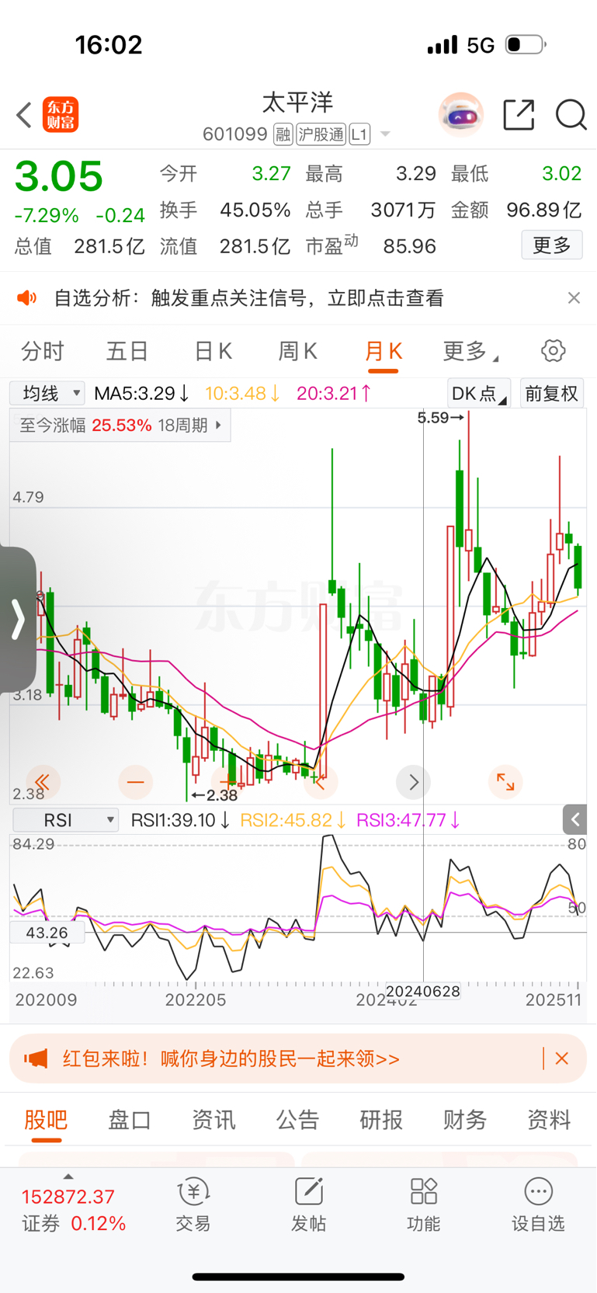Viewport: 597px width, 1293px height.
Task: Zoom out chart with minus button
Action: 135,782
